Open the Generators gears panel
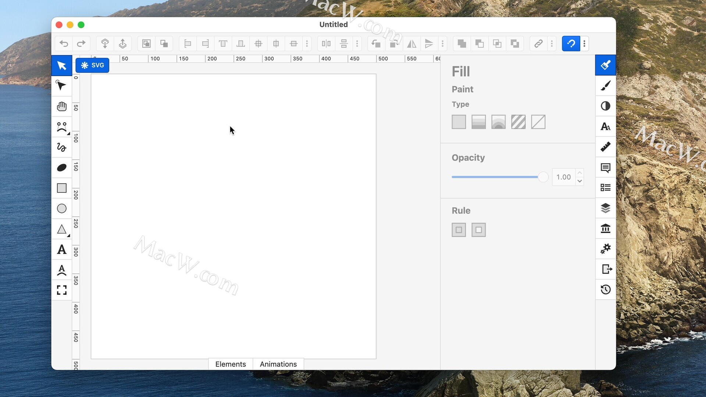The image size is (706, 397). (606, 249)
